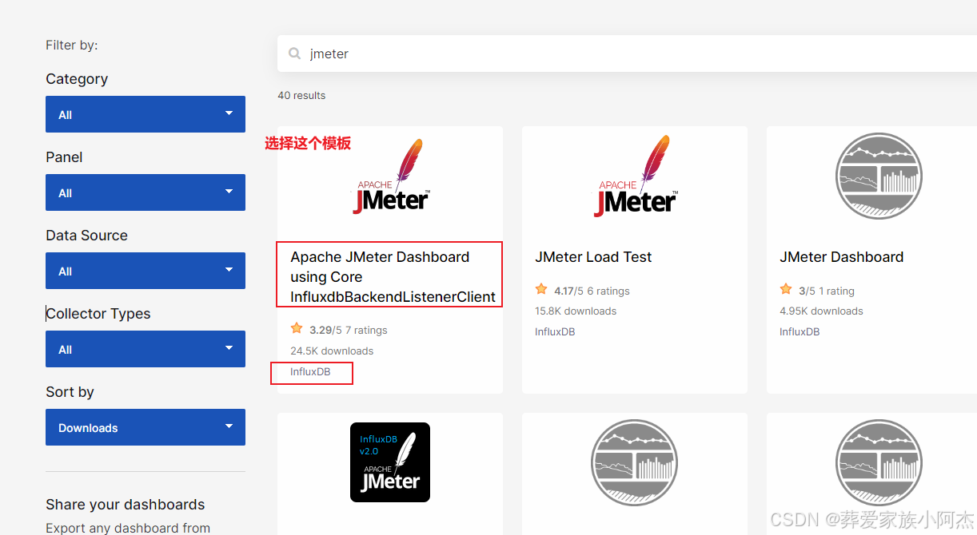
Task: Click star rating icon beside 3.29/5
Action: tap(297, 328)
